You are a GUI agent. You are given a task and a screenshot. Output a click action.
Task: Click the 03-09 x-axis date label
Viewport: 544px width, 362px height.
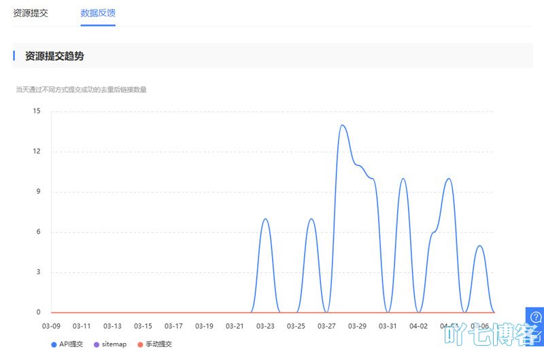click(52, 326)
